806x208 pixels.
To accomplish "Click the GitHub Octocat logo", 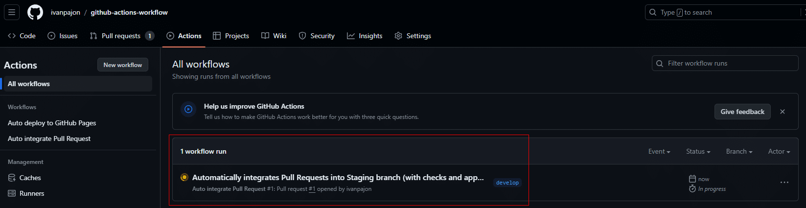I will click(x=35, y=12).
